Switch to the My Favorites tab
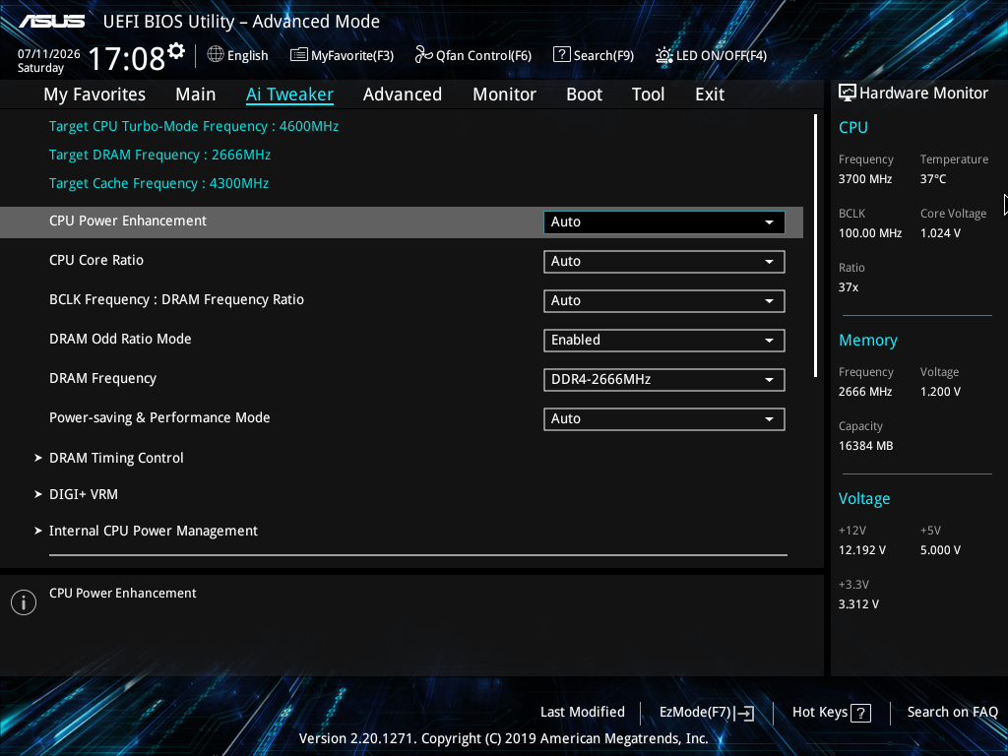 pyautogui.click(x=94, y=94)
